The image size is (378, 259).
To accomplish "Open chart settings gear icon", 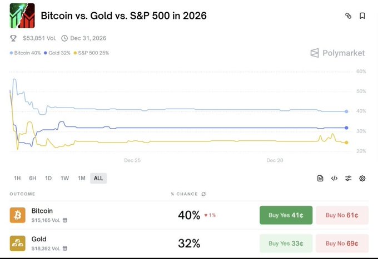I will (362, 178).
